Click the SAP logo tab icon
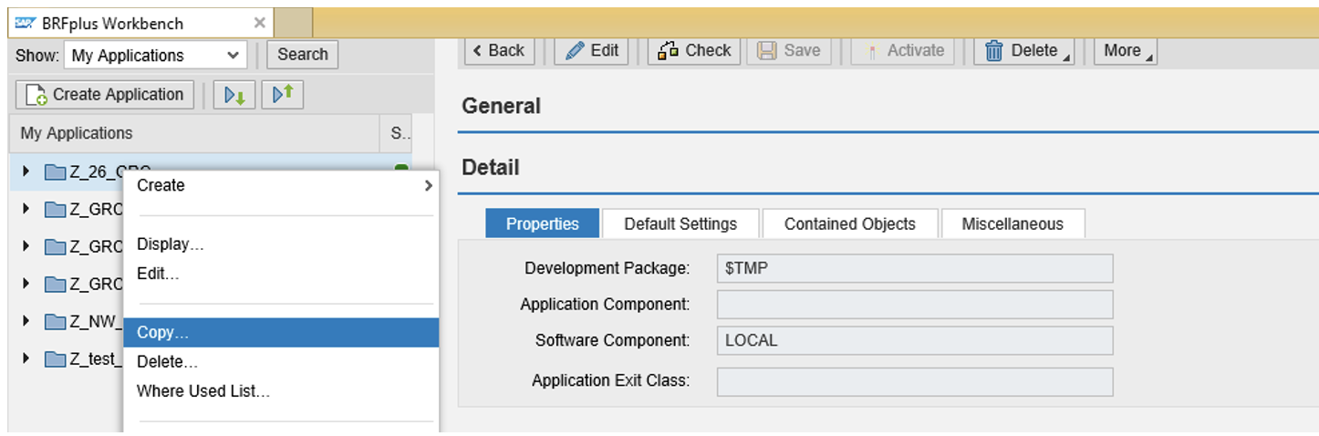This screenshot has height=436, width=1319. click(x=26, y=24)
